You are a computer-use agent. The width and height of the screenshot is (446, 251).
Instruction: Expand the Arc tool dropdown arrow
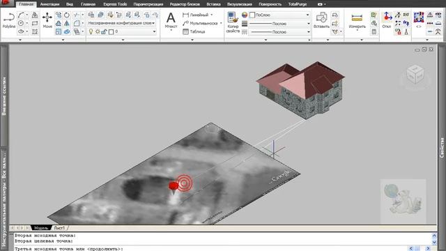[27, 15]
